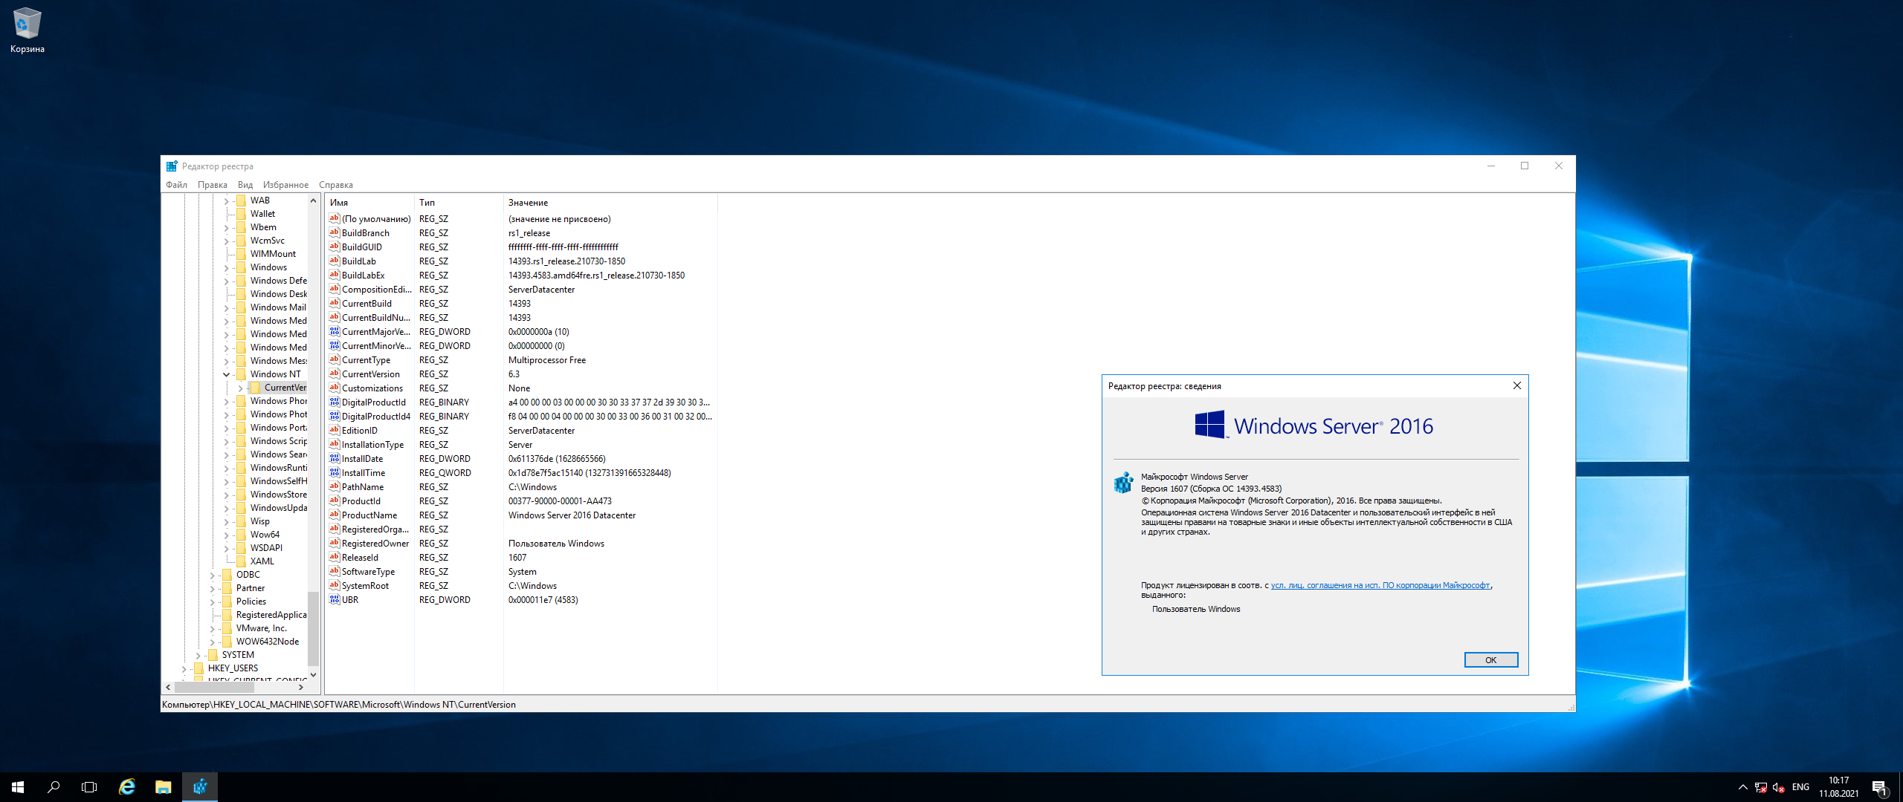Open the Recycle Bin (Корзина) desktop icon
This screenshot has height=802, width=1903.
[28, 30]
